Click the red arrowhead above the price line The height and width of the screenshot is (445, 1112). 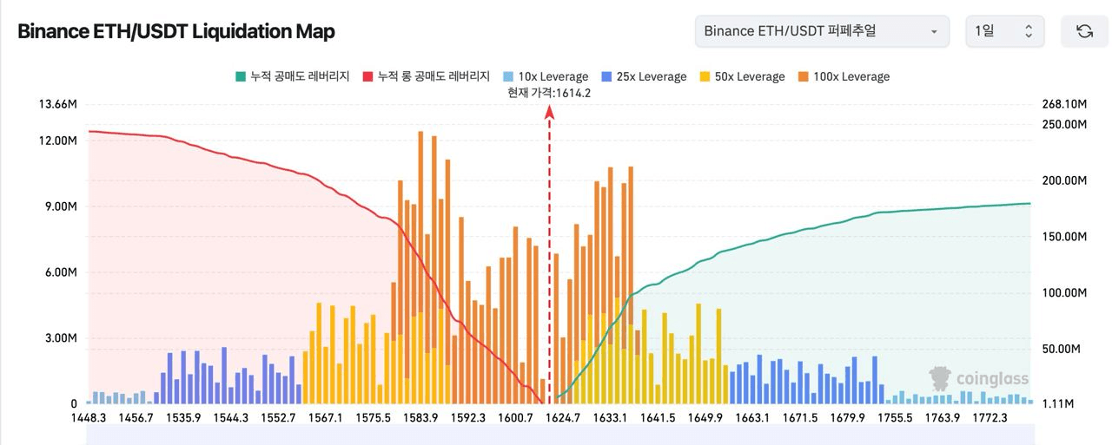click(x=549, y=112)
